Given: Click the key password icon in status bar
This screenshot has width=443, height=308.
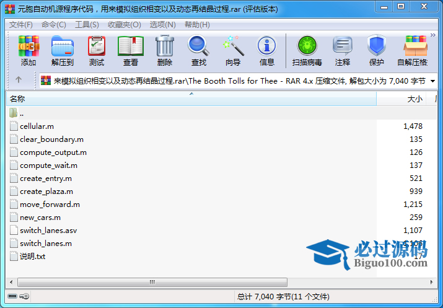Looking at the screenshot, I should [24, 296].
